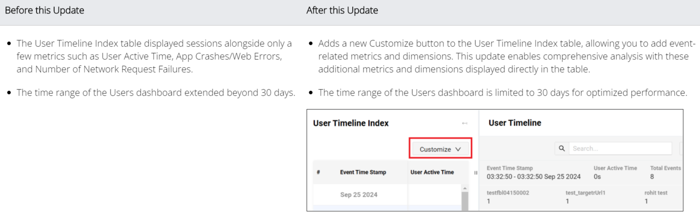
Task: Click the 'Before this Update' column heading
Action: (45, 11)
